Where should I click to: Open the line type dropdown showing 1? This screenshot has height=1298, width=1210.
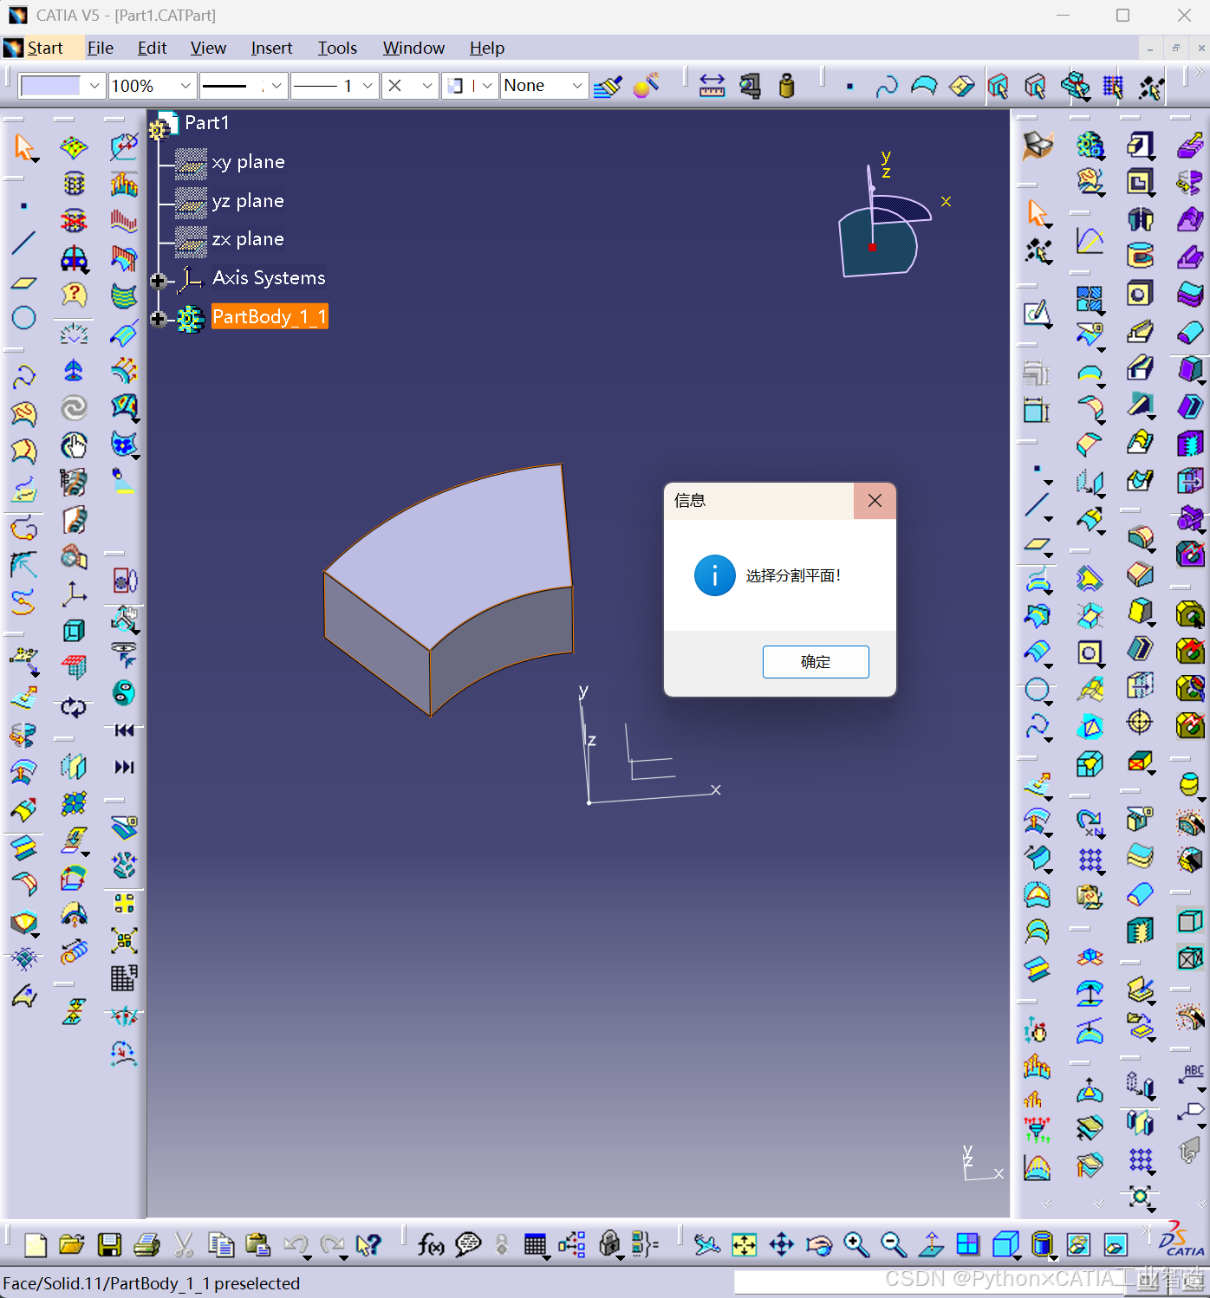click(x=368, y=86)
